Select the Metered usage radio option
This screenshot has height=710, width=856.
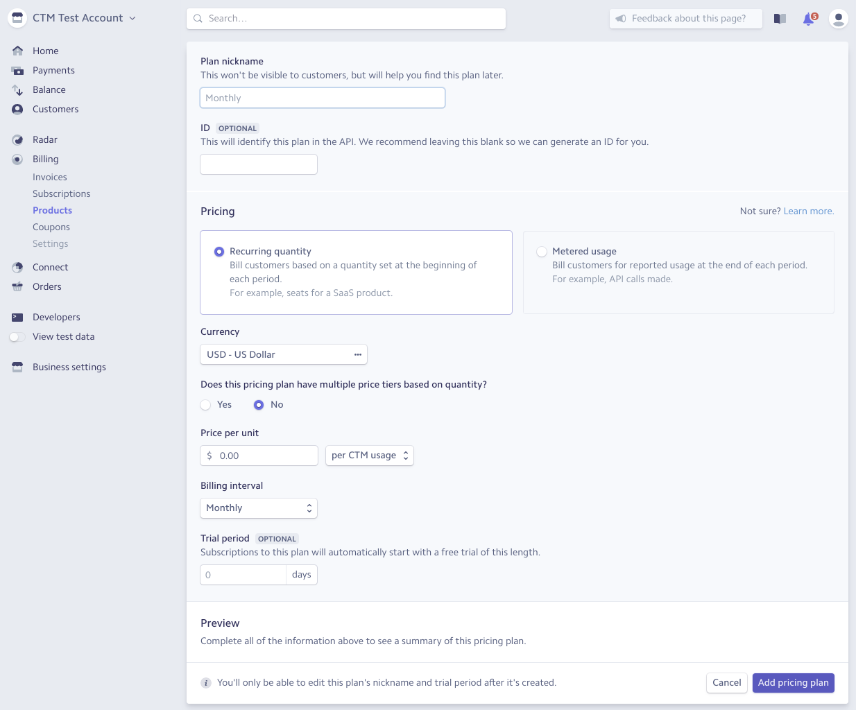click(542, 252)
